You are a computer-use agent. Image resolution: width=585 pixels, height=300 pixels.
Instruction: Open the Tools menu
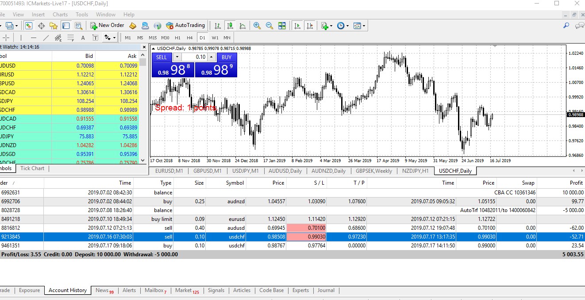point(82,15)
